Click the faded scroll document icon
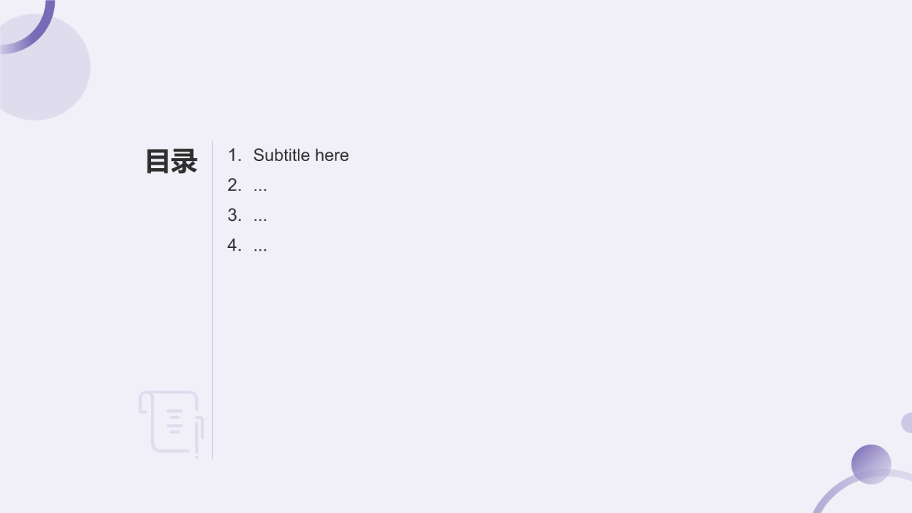Image resolution: width=912 pixels, height=513 pixels. pos(171,423)
